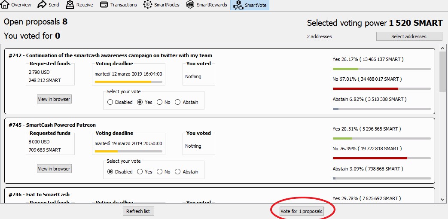Click the 'Open proposals 8' heading
Viewport: 448px width, 219px height.
coord(36,22)
